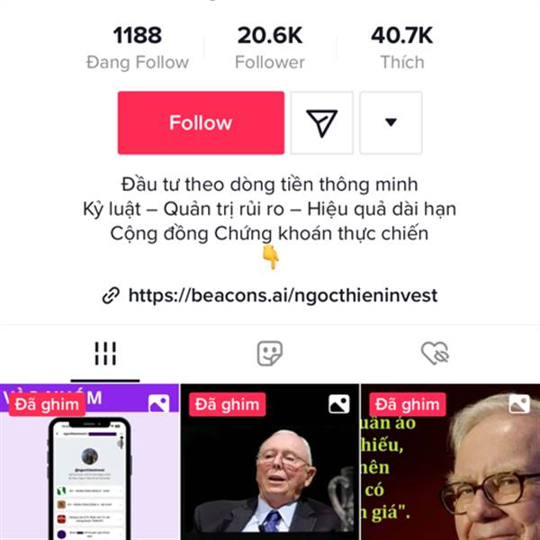Open pinned post with man on black background
The height and width of the screenshot is (540, 540).
[270, 462]
